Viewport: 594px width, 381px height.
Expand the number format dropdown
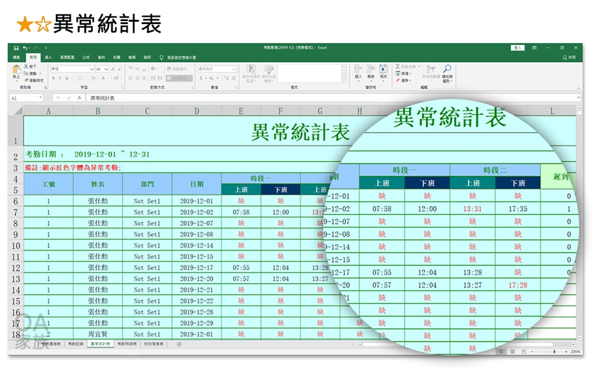[233, 69]
